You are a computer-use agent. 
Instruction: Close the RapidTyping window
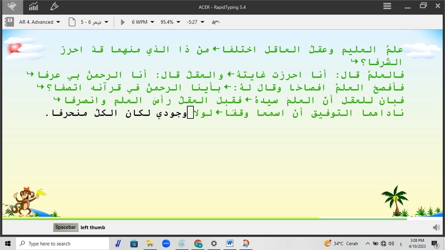[438, 6]
